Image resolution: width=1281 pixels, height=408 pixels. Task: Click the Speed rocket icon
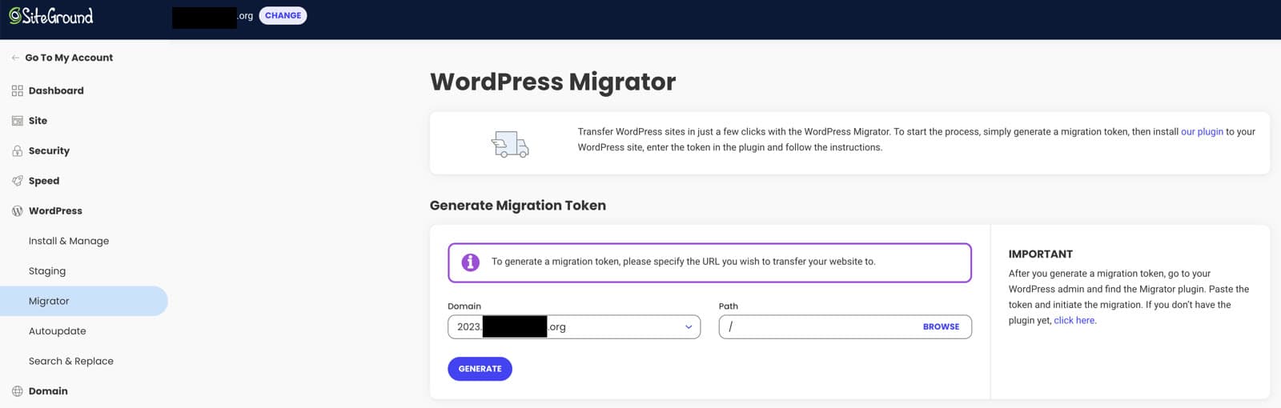click(x=18, y=181)
